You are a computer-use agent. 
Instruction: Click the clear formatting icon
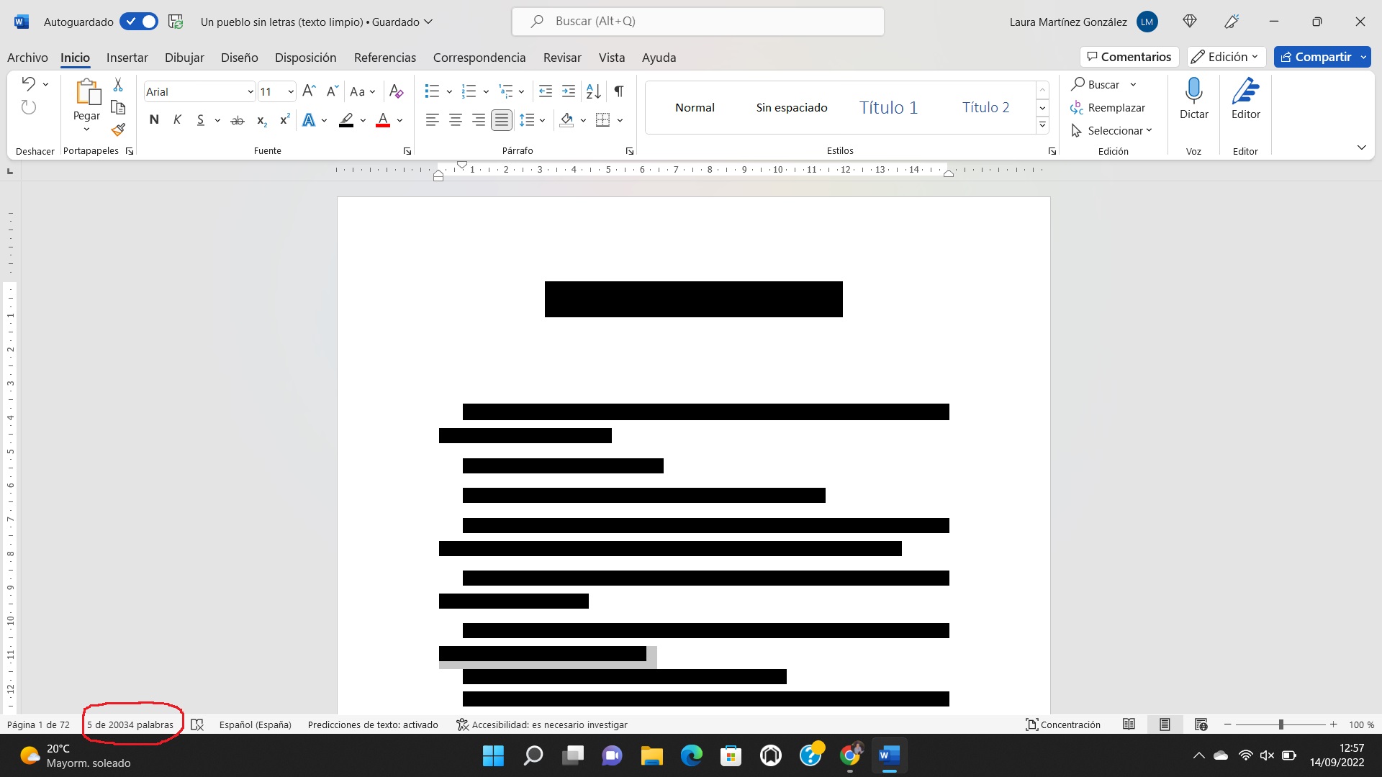396,91
